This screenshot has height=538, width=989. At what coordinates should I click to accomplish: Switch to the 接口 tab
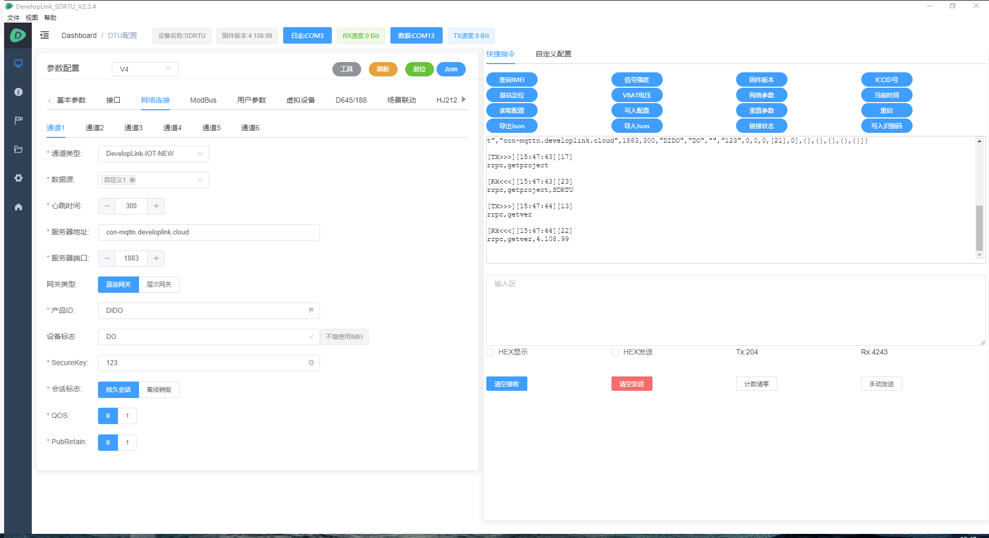click(113, 100)
